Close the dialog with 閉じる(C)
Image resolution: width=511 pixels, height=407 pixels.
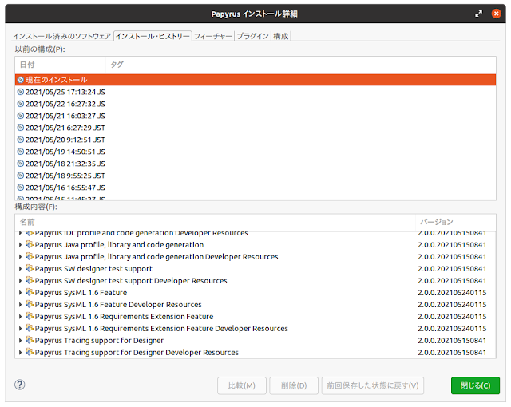coord(475,385)
